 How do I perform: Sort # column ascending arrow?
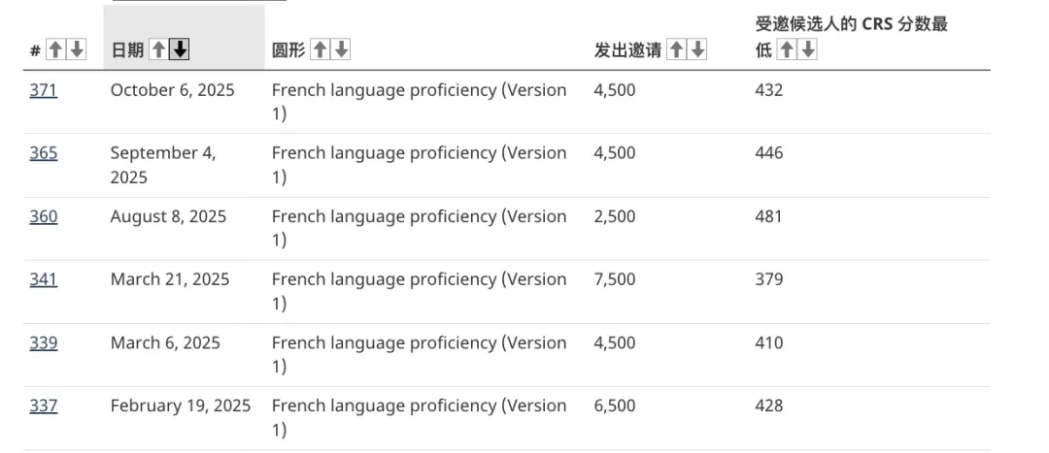click(56, 50)
